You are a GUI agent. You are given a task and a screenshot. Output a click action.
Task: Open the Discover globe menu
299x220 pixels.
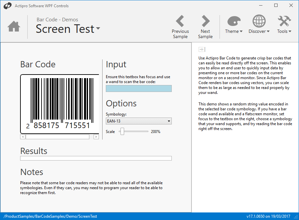[x=259, y=25]
